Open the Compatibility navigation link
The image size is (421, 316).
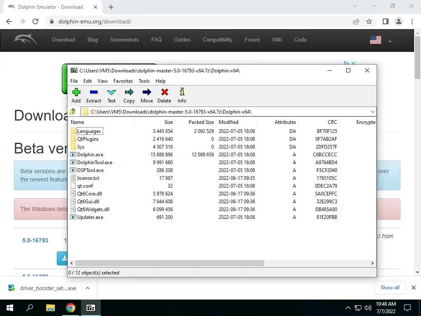tap(217, 40)
